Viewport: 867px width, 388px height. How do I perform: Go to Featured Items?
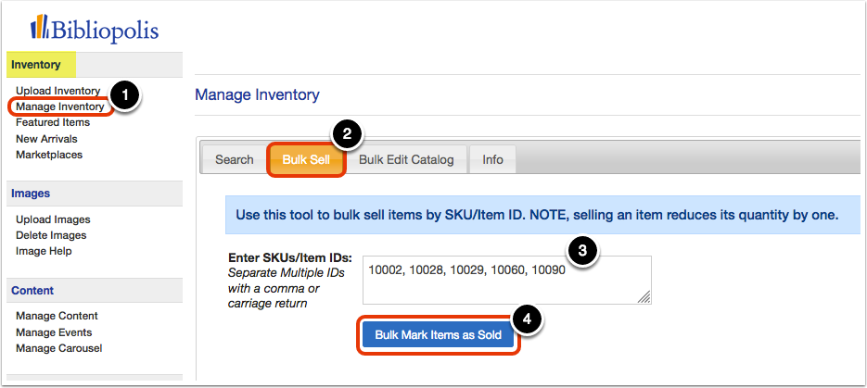click(53, 122)
